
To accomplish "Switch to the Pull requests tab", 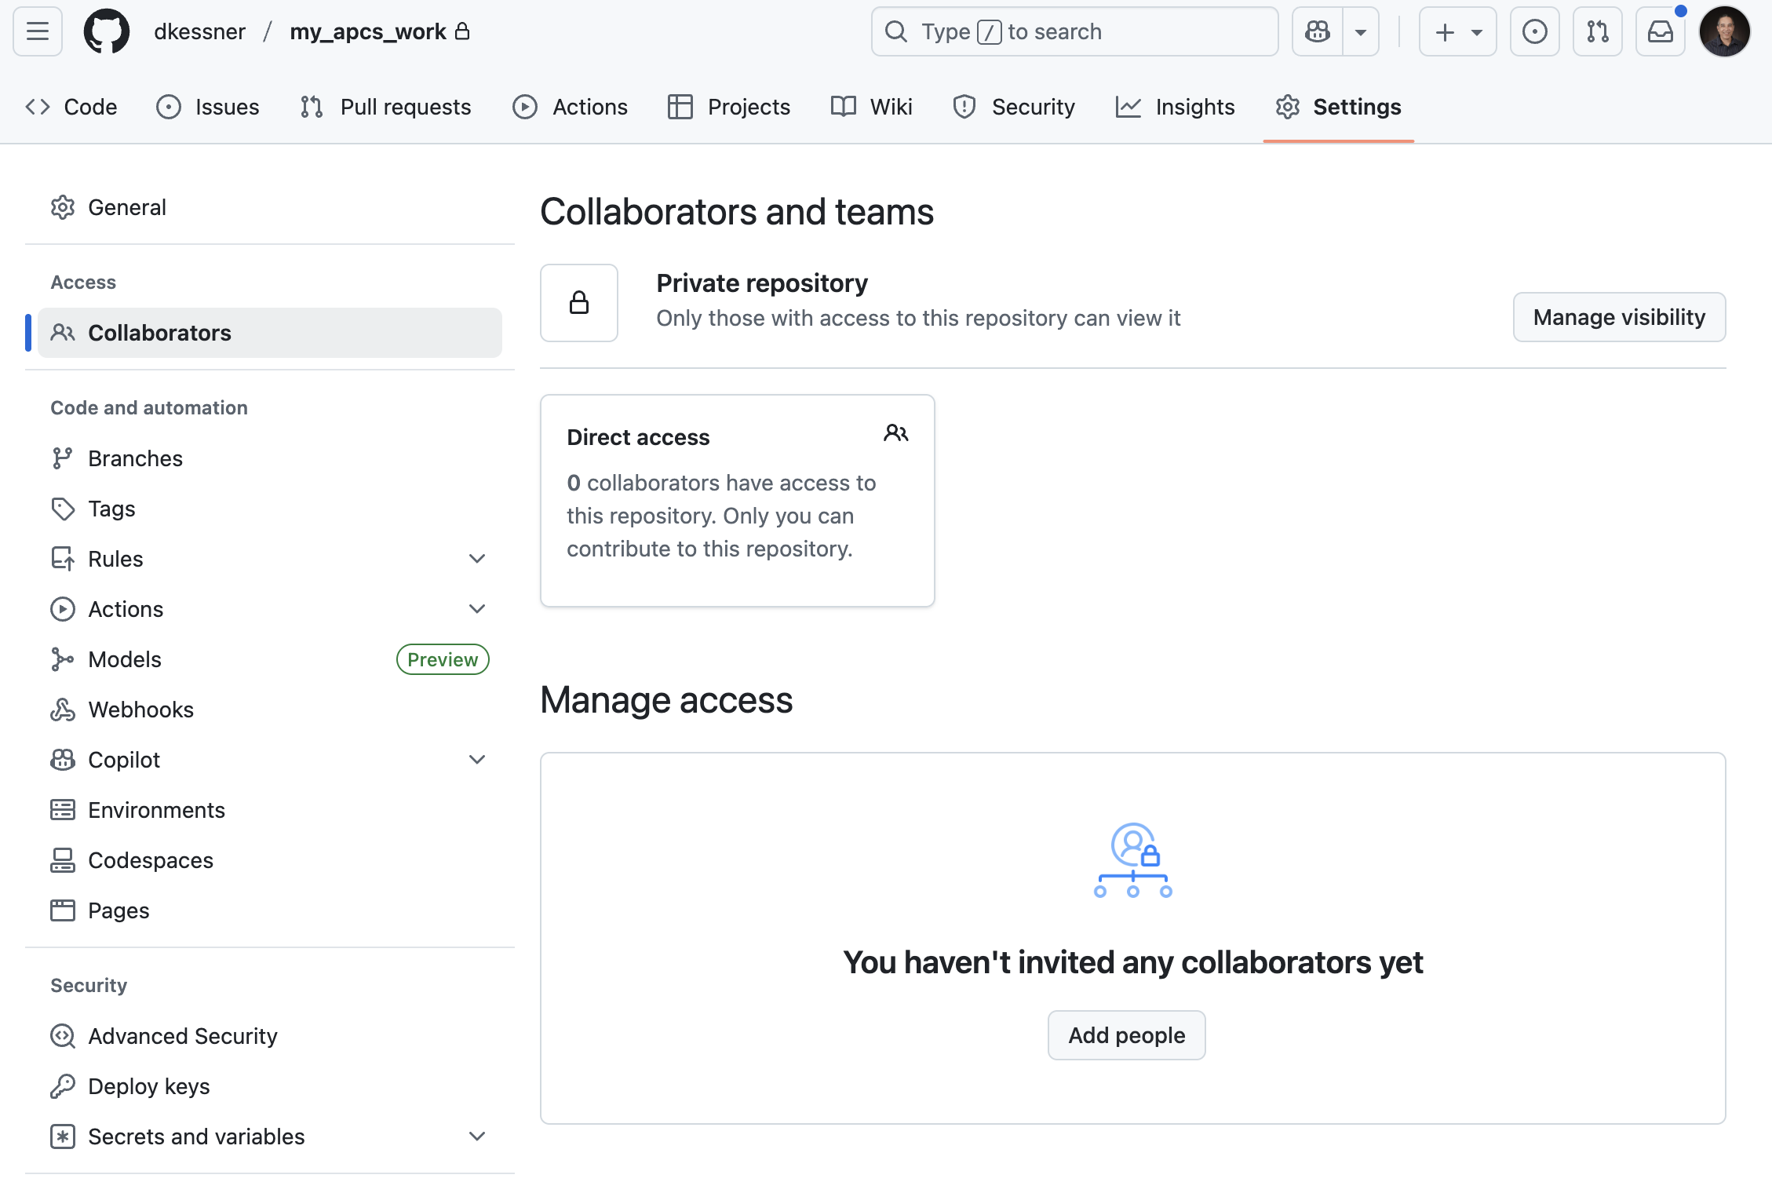I will pyautogui.click(x=386, y=107).
